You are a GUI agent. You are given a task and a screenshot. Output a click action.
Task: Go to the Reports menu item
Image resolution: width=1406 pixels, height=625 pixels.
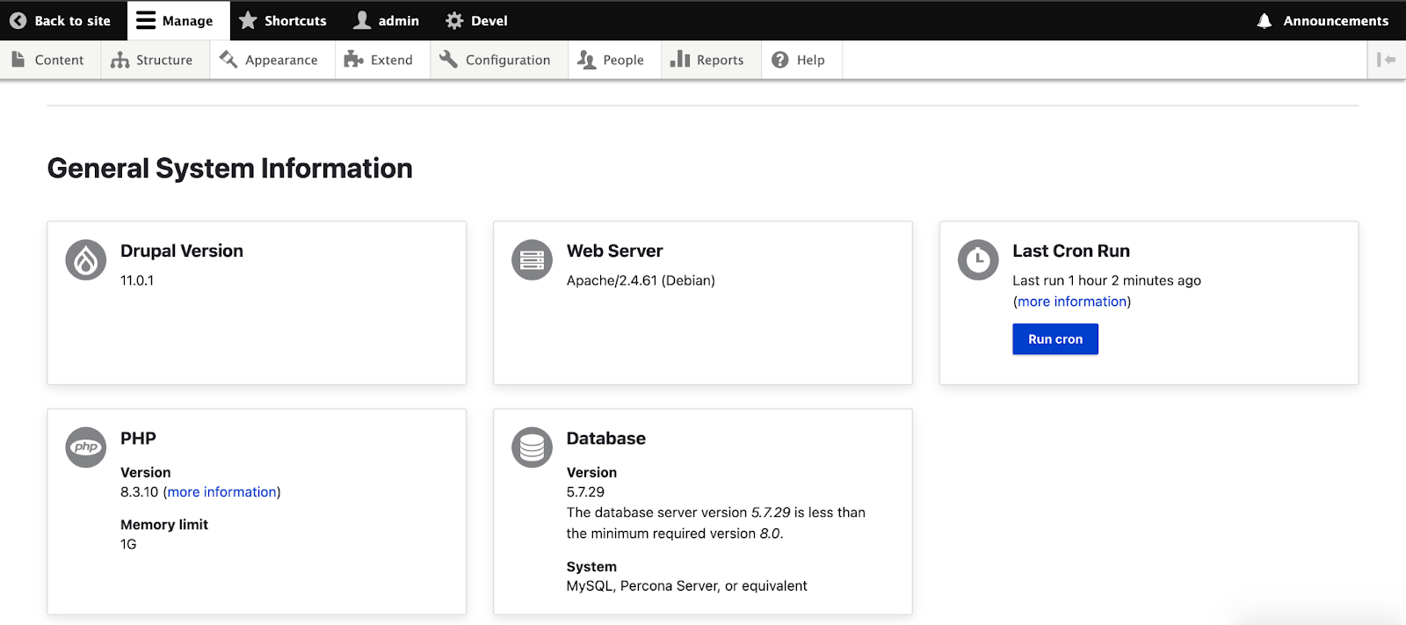(x=711, y=60)
